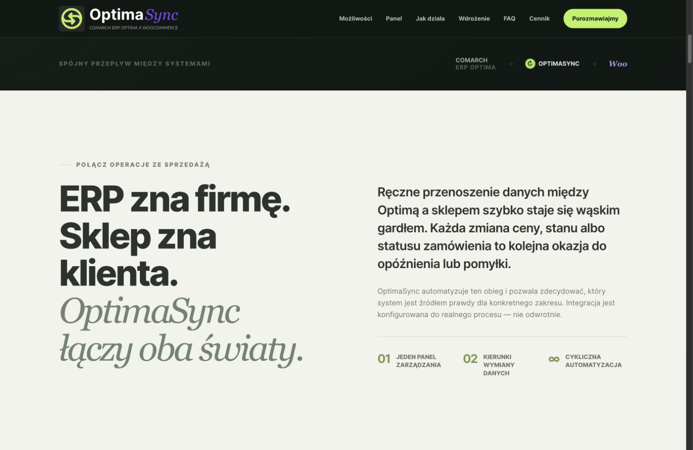Screen dimensions: 693x450
Task: Click the 02 KIERUNKI WYMIANY DANYCH item
Action: pos(489,365)
